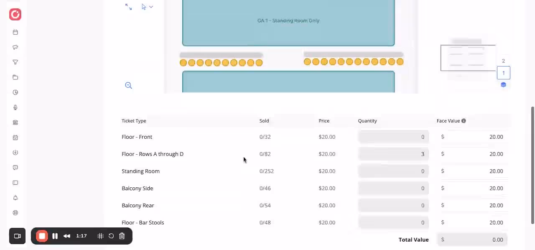Viewport: 535px width, 250px height.
Task: Open the funnel filter icon in sidebar
Action: coord(15,62)
